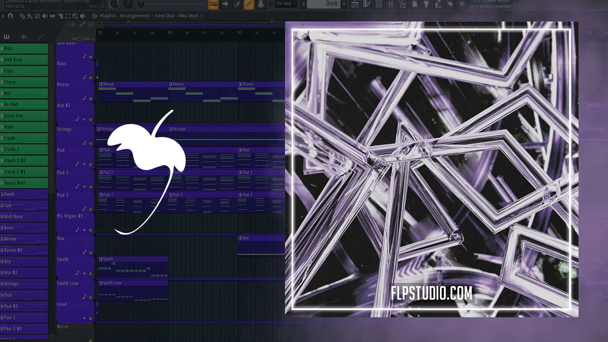Screen dimensions: 608x342
Task: Select the Delete tool in playlist toolbar
Action: tap(37, 16)
